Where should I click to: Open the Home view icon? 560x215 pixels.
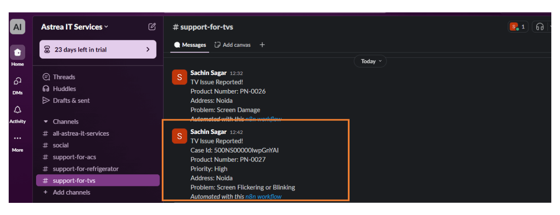(17, 53)
